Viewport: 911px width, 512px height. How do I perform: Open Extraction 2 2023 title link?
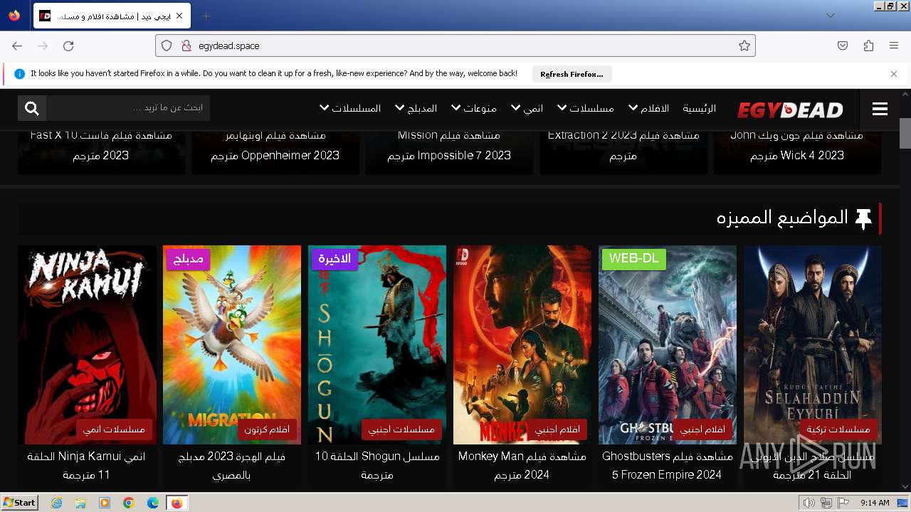click(623, 145)
